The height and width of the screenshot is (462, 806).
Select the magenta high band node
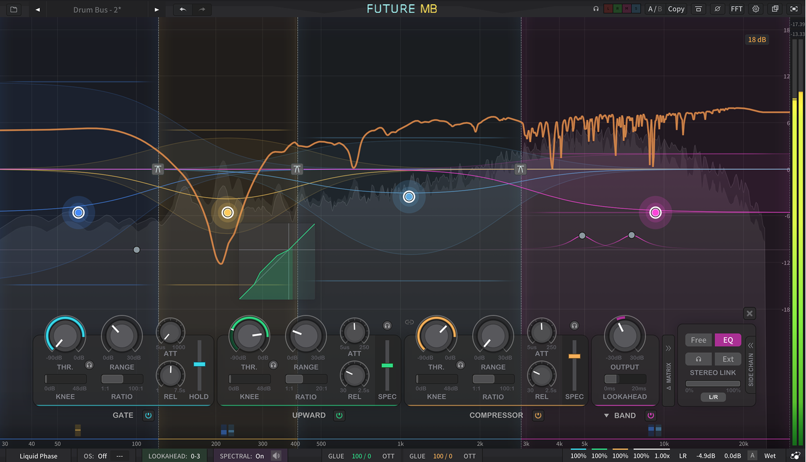655,212
